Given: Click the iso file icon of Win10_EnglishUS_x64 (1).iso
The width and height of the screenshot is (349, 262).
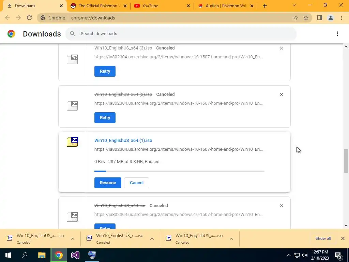Looking at the screenshot, I should tap(72, 142).
